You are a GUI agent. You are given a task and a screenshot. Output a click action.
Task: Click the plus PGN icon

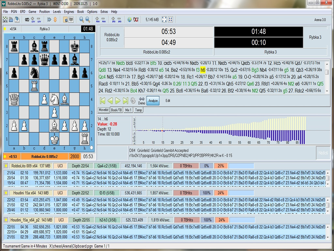click(x=98, y=20)
